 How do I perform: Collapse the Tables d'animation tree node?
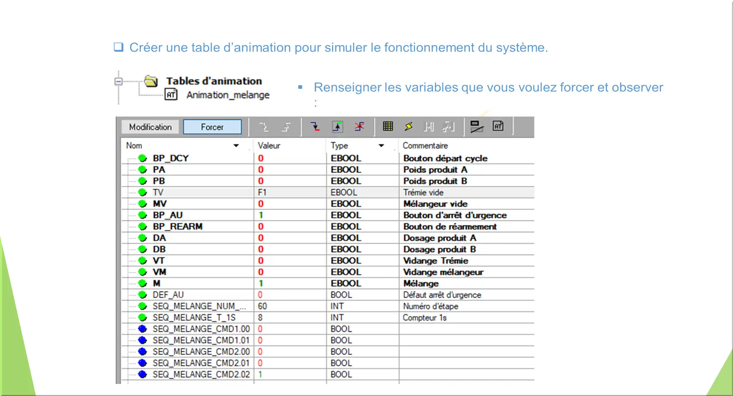pyautogui.click(x=119, y=81)
